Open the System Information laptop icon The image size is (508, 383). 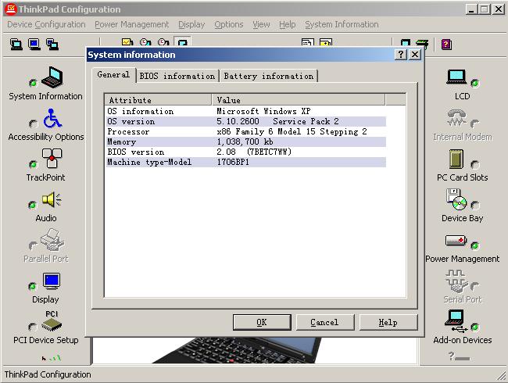click(x=52, y=77)
